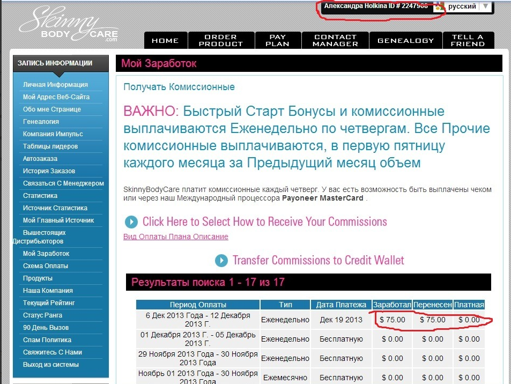
Task: Click the Skinny Body Care logo
Action: point(68,26)
